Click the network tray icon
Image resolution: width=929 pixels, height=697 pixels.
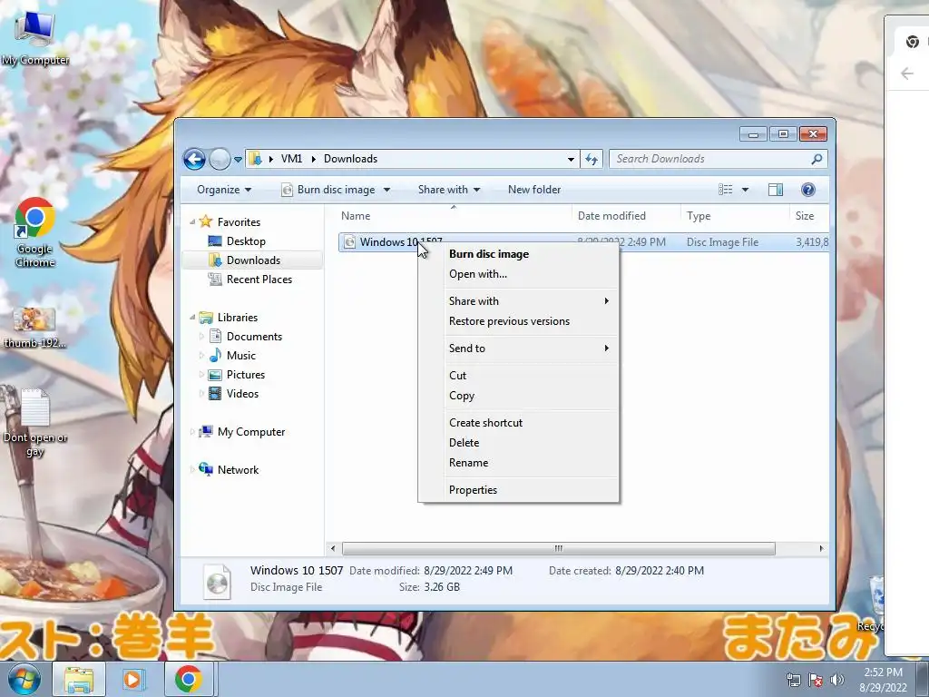coord(793,680)
